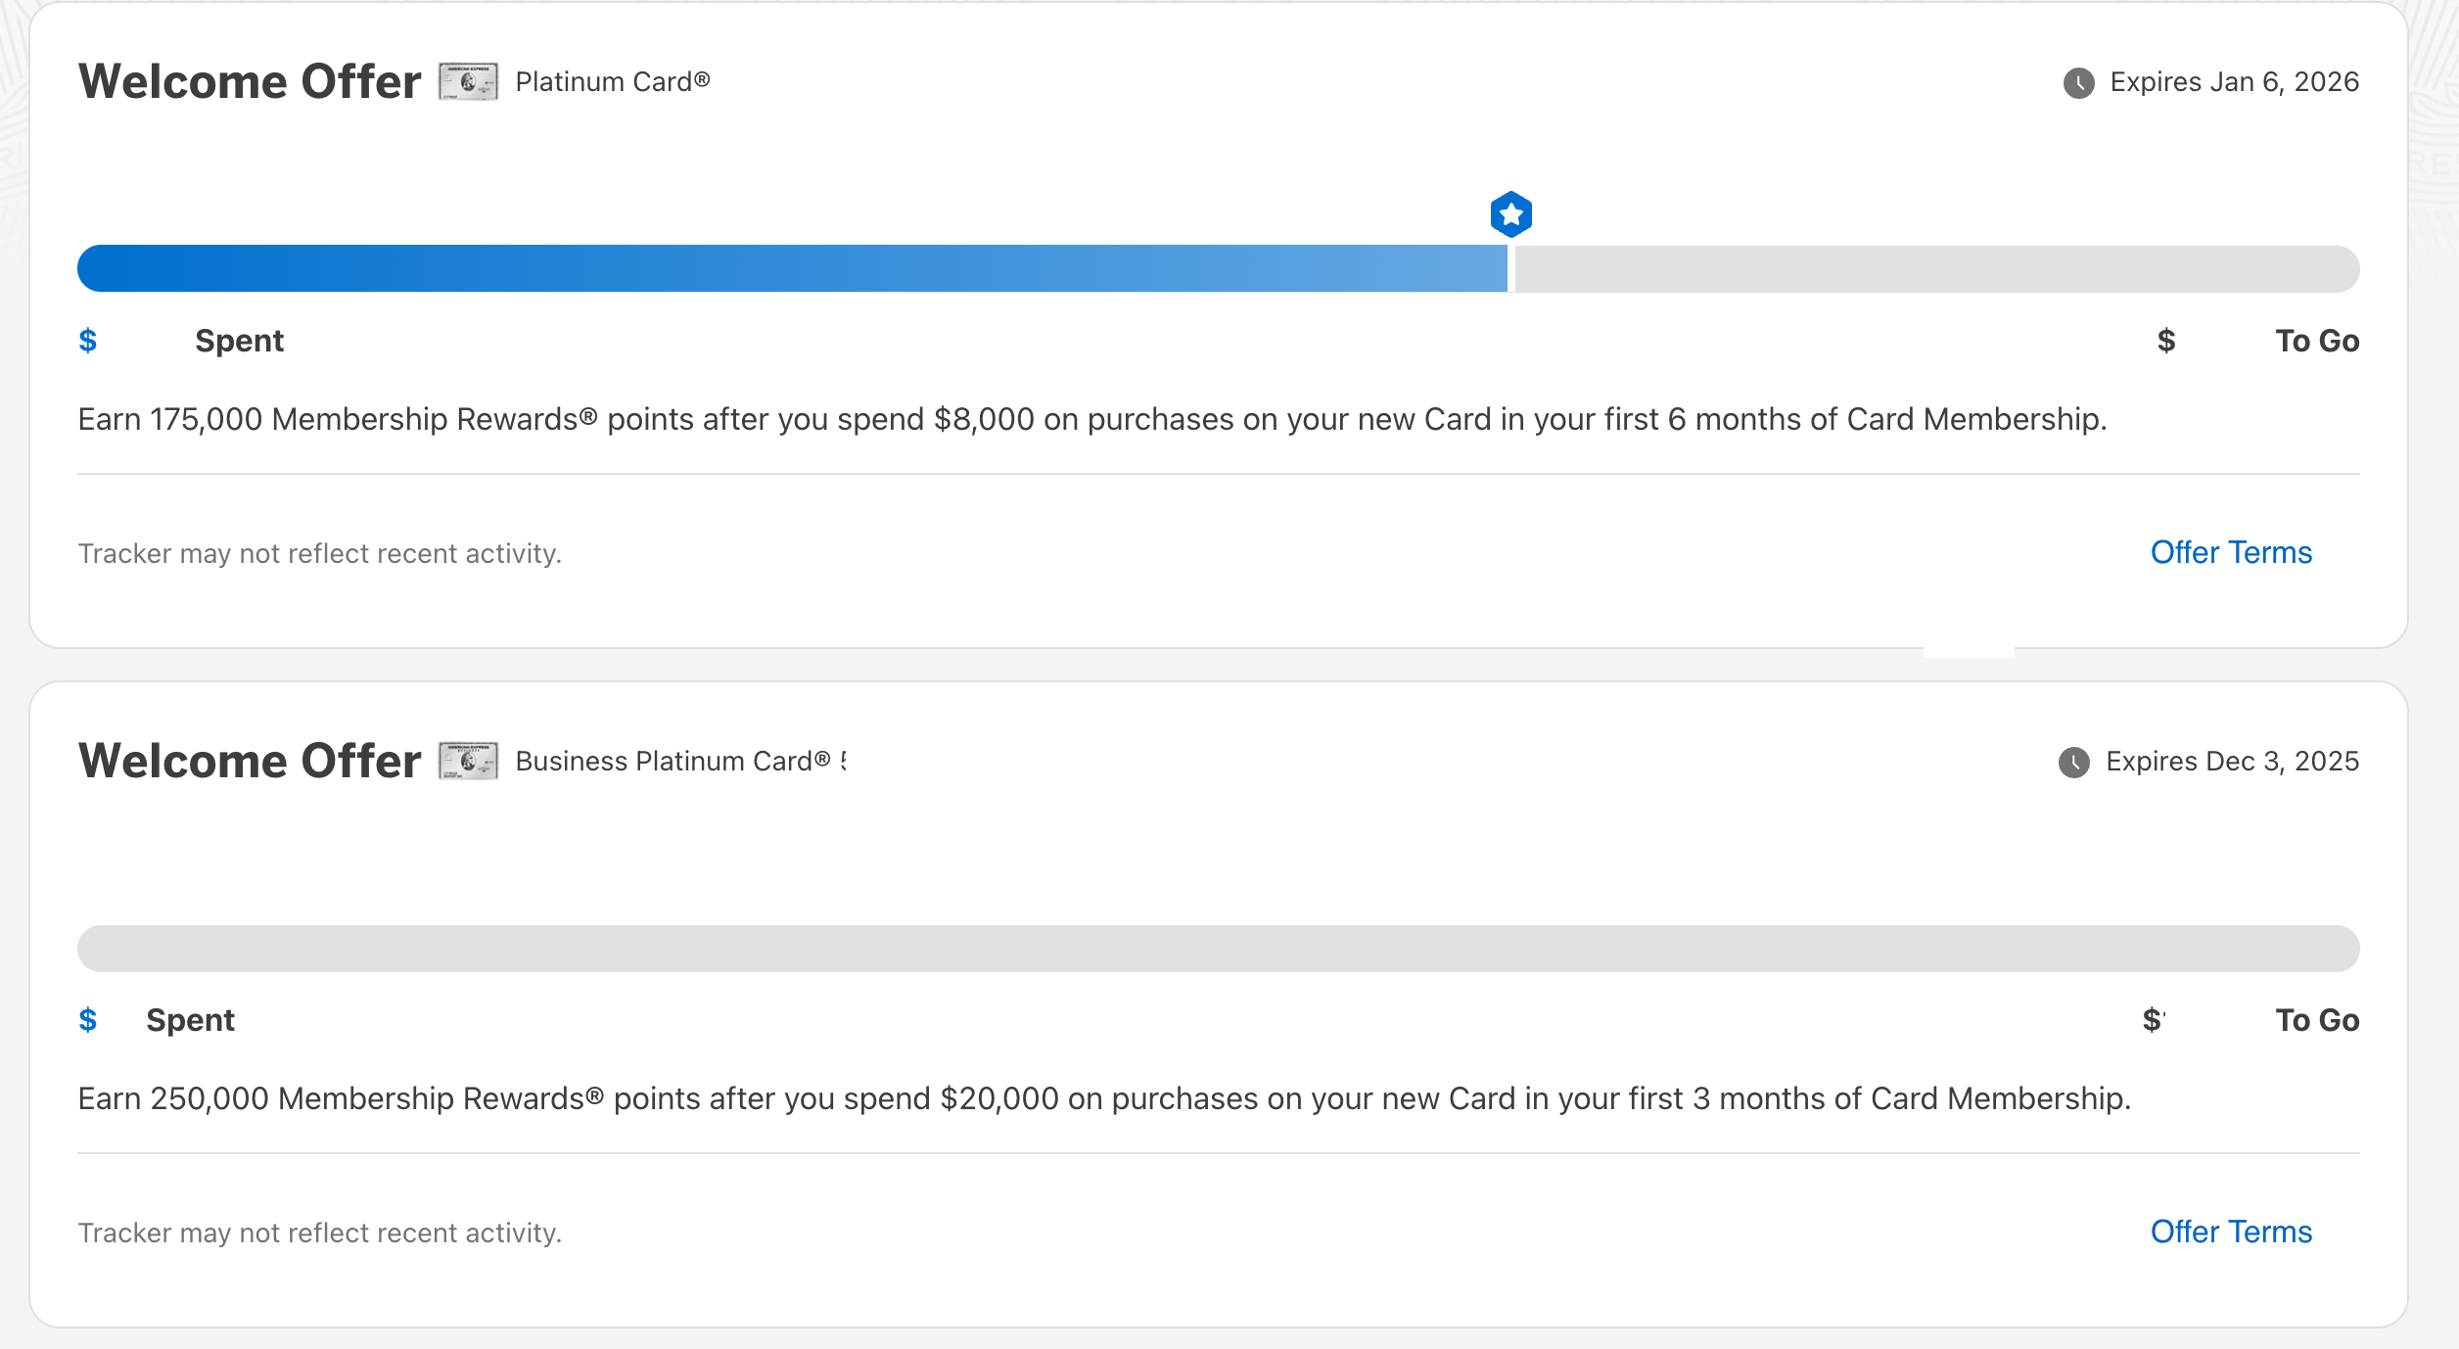Open Offer Terms for the Business Platinum Card
The height and width of the screenshot is (1349, 2459).
coord(2231,1232)
